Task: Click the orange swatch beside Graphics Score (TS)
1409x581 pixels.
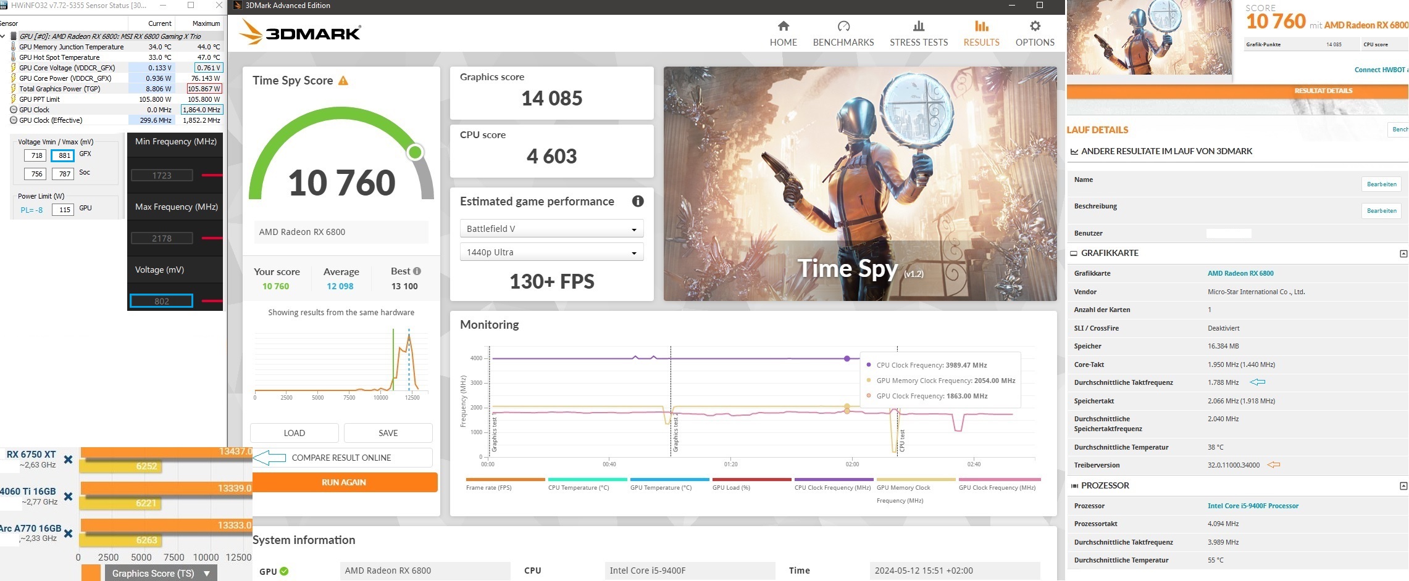Action: [x=91, y=573]
